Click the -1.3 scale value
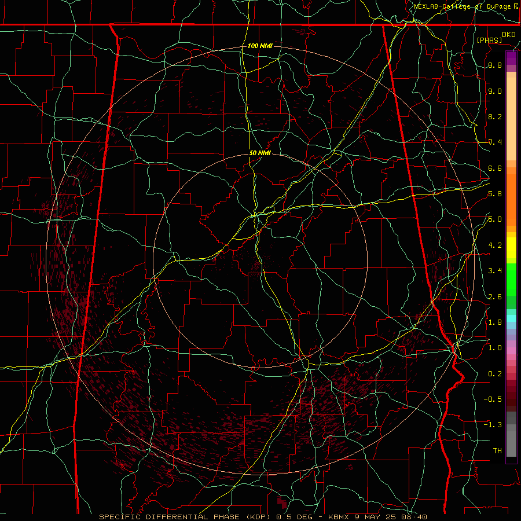Screen dimensions: 521x521 tap(493, 425)
